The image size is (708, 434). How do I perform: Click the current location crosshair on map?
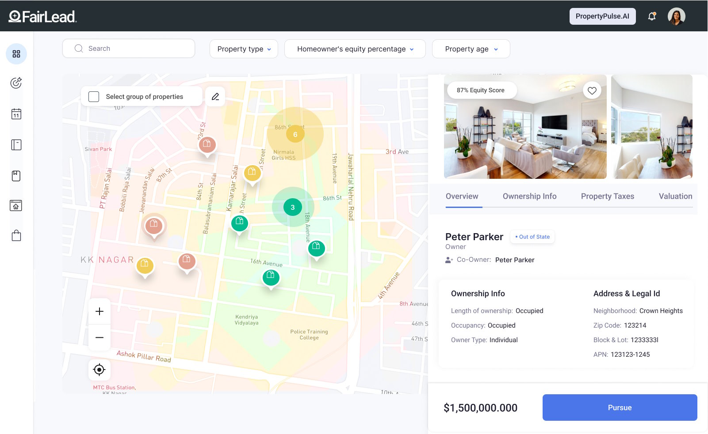coord(100,370)
